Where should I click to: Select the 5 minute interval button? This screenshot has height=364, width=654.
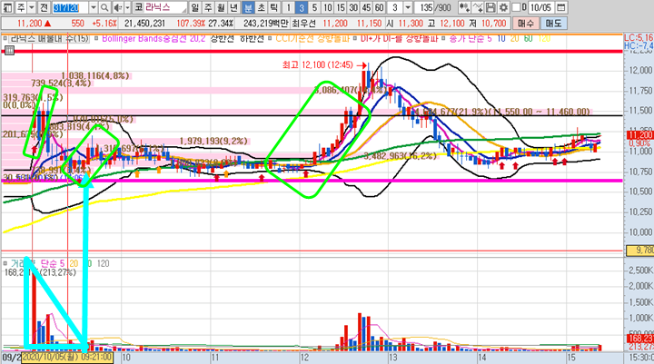click(314, 7)
